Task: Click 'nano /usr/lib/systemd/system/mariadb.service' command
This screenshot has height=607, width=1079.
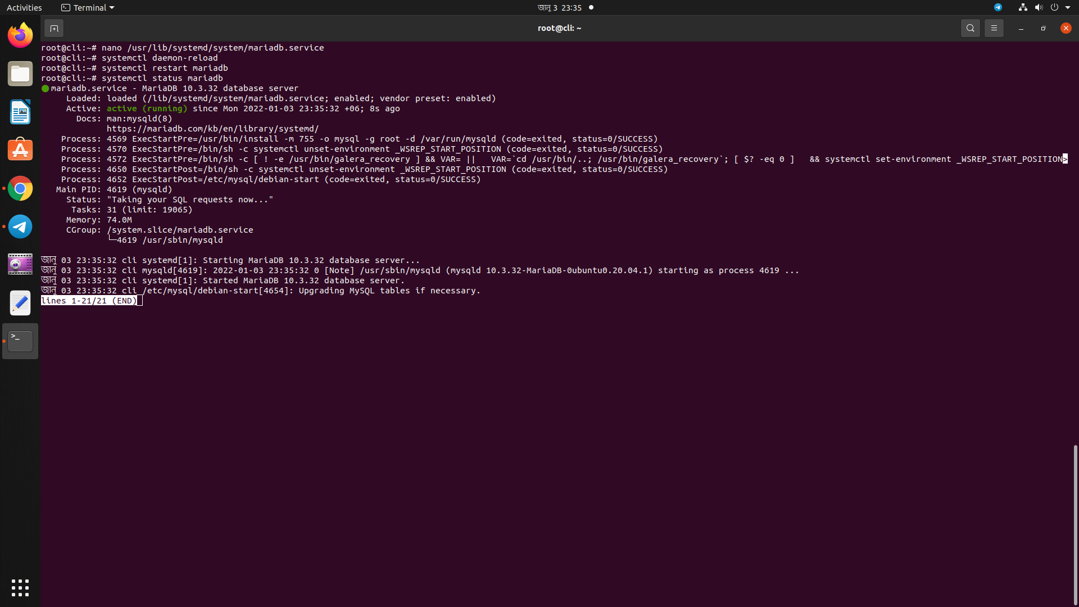Action: point(212,48)
